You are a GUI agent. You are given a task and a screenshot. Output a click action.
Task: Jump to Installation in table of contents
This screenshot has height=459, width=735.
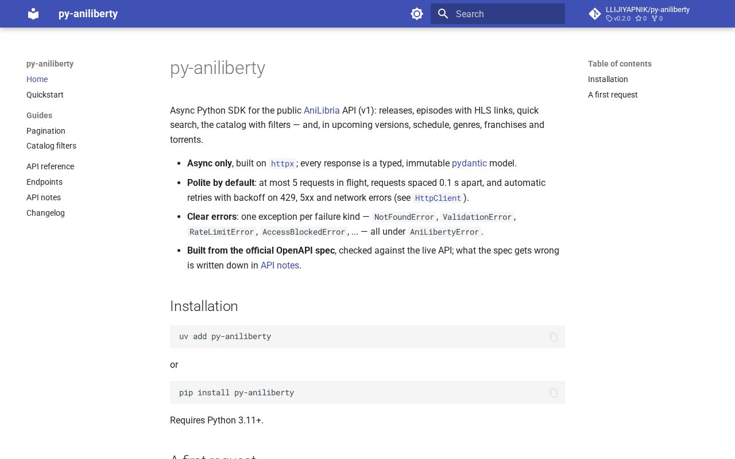(608, 79)
